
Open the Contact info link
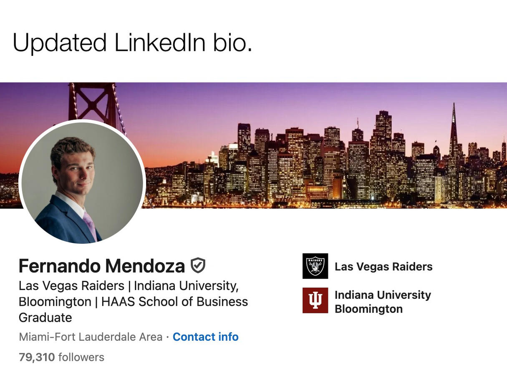coord(205,337)
